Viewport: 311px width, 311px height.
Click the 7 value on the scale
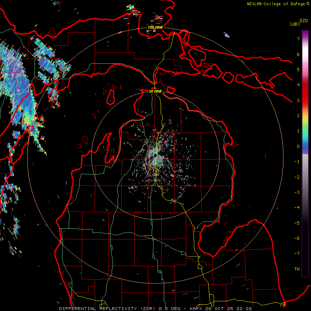coord(298,39)
